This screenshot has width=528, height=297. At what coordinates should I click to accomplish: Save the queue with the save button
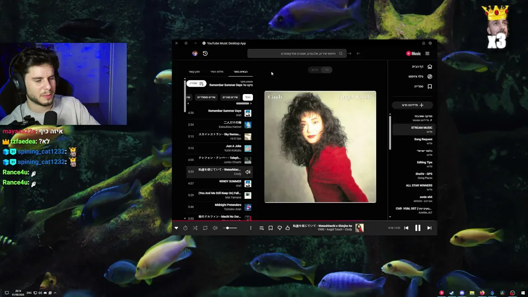tap(196, 84)
